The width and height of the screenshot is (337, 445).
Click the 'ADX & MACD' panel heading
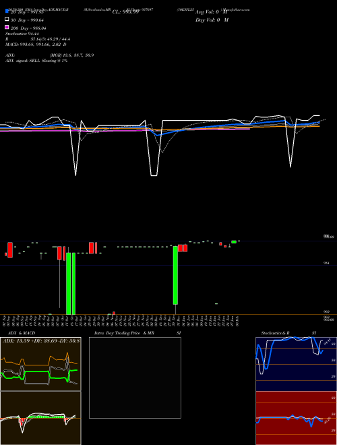coord(22,333)
